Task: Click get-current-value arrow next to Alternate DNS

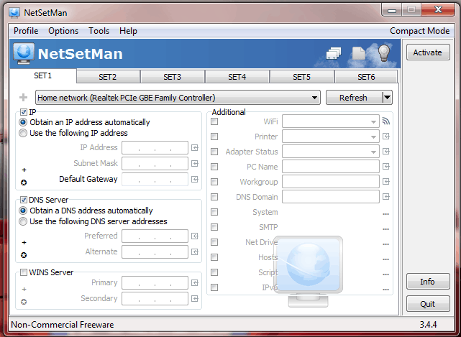Action: click(195, 251)
